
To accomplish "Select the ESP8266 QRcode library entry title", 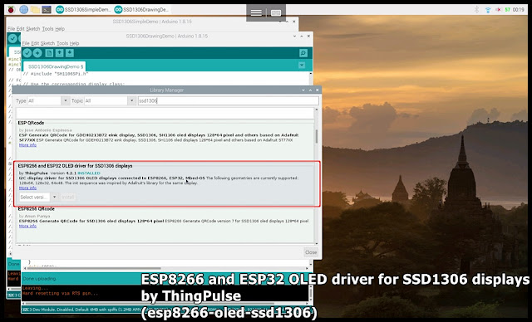I will tap(36, 209).
